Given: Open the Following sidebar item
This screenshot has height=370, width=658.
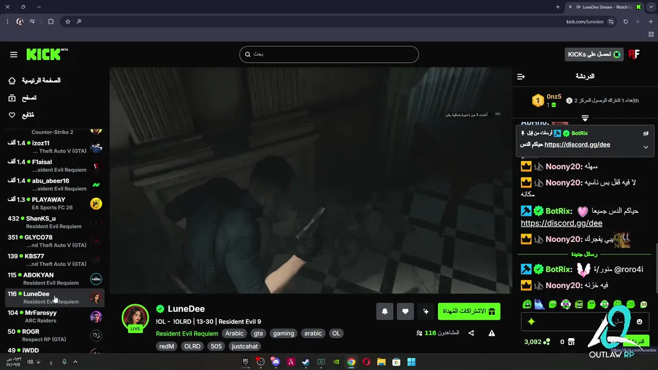Looking at the screenshot, I should (x=21, y=115).
